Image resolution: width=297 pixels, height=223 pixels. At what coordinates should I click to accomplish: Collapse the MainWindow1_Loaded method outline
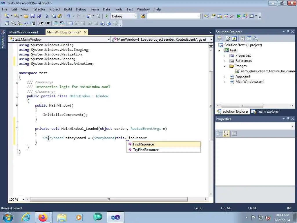pyautogui.click(x=17, y=129)
